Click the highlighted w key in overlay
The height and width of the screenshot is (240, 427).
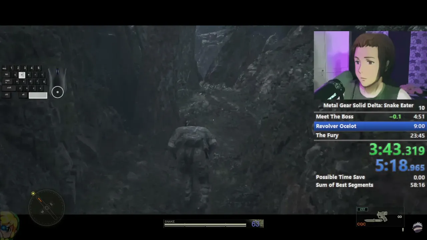(x=22, y=75)
